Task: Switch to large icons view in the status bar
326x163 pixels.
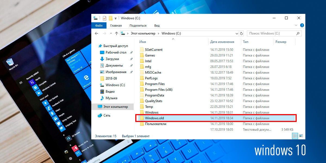Action: (x=301, y=136)
